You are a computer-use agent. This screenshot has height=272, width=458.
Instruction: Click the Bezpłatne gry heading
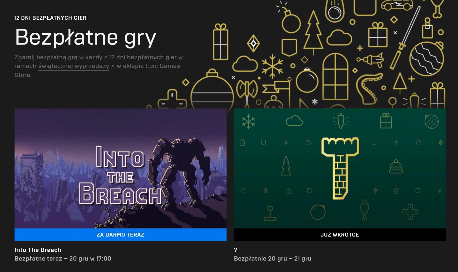pyautogui.click(x=85, y=37)
